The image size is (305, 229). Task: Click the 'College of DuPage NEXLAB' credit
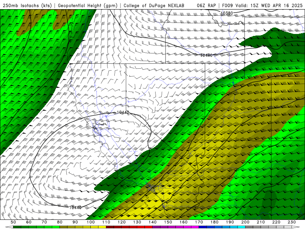click(154, 6)
